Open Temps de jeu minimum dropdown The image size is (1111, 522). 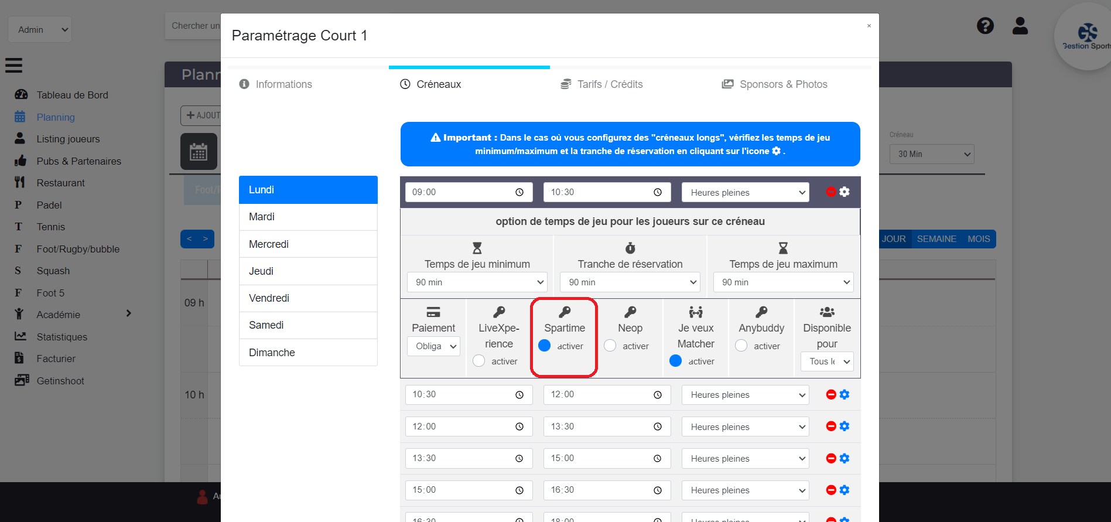coord(477,282)
